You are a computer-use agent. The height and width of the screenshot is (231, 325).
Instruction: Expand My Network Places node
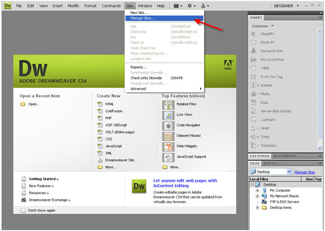pos(257,196)
